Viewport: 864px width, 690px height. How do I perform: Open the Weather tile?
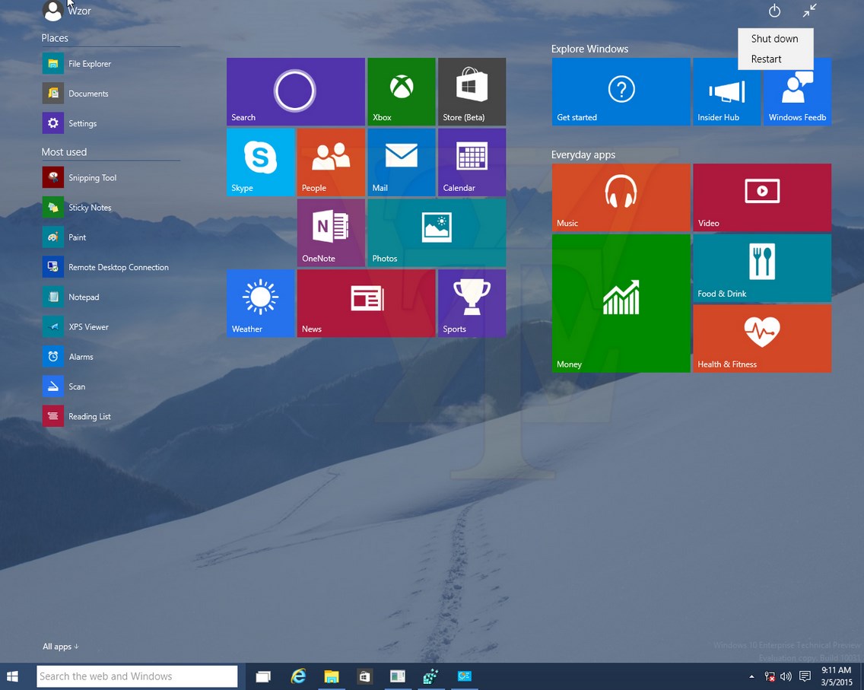point(260,303)
